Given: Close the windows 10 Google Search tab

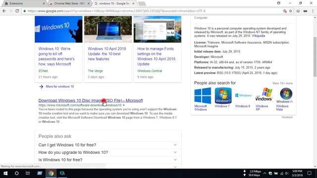Looking at the screenshot, I should [133, 3].
